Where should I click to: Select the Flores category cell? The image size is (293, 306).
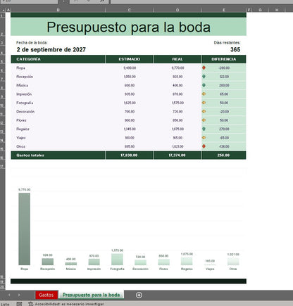(58, 120)
